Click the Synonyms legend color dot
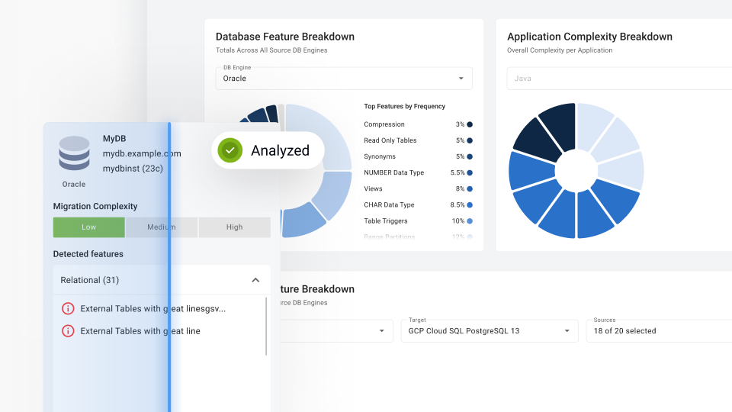The height and width of the screenshot is (412, 732). pos(470,156)
